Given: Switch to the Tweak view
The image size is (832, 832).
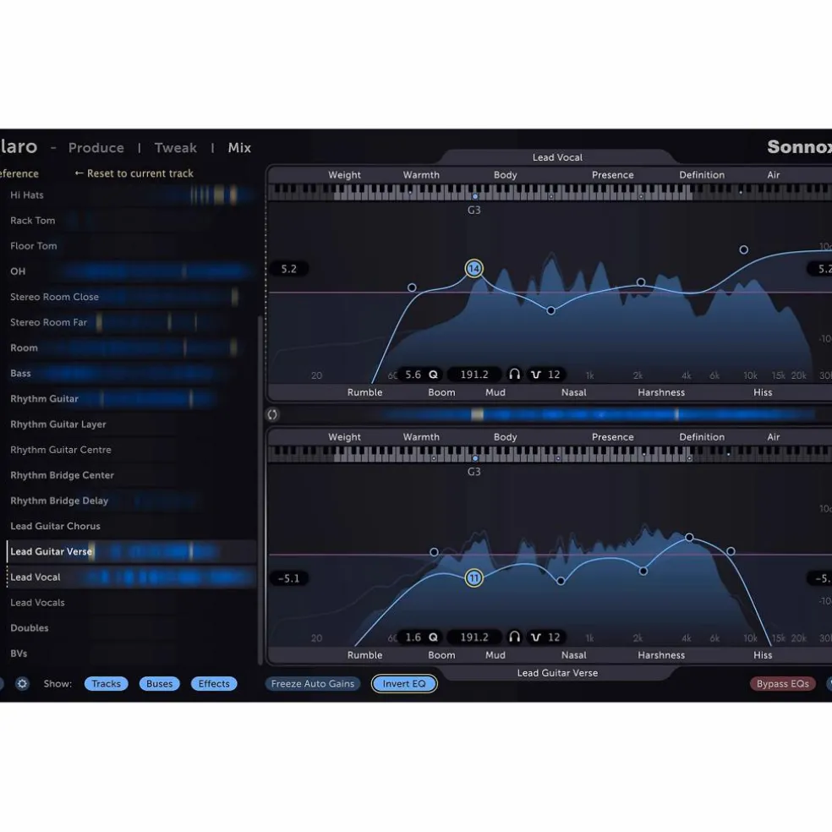Looking at the screenshot, I should click(x=176, y=147).
